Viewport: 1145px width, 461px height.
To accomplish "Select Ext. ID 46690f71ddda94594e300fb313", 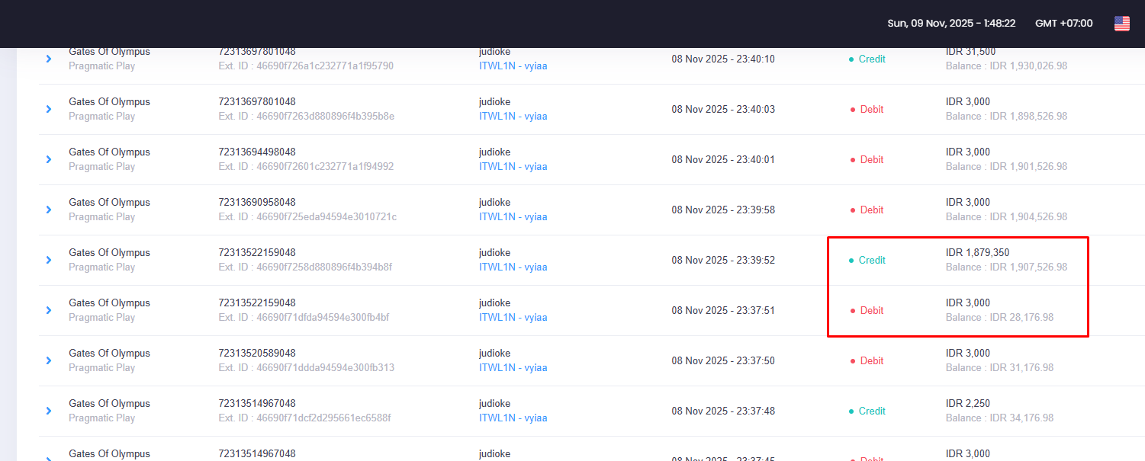I will coord(305,368).
